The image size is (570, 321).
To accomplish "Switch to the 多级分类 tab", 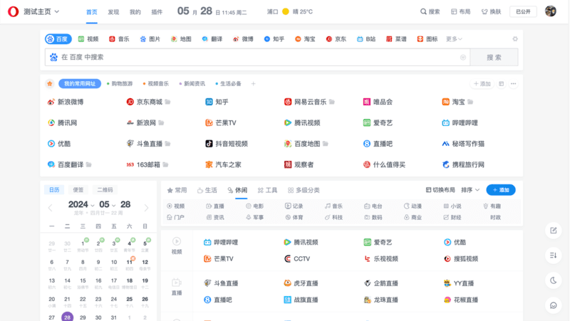I will pos(304,190).
